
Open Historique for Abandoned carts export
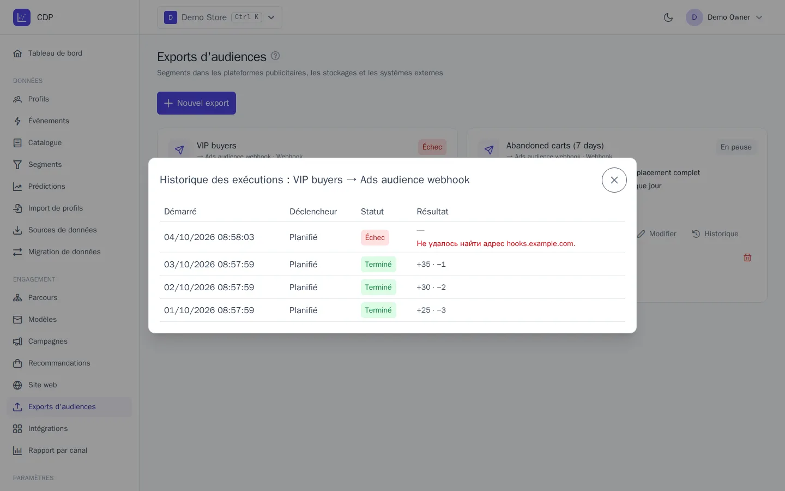715,234
